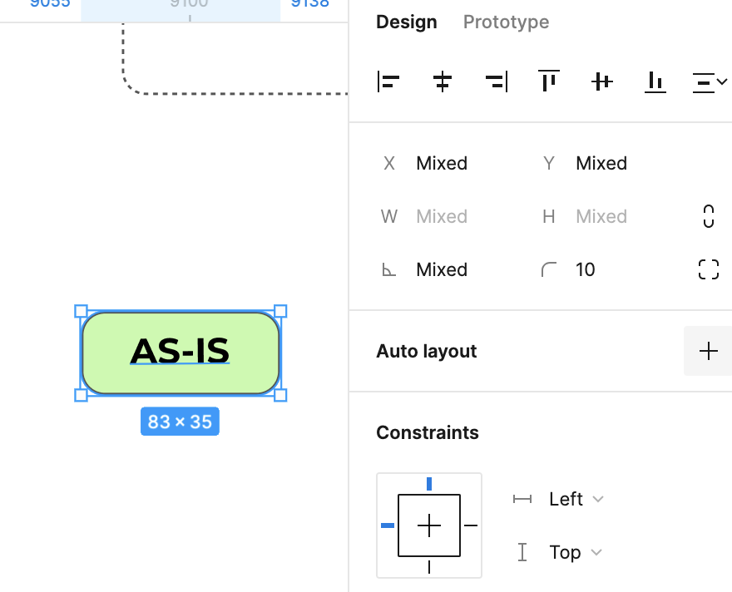Click the align right icon
Viewport: 732px width, 592px height.
point(496,81)
